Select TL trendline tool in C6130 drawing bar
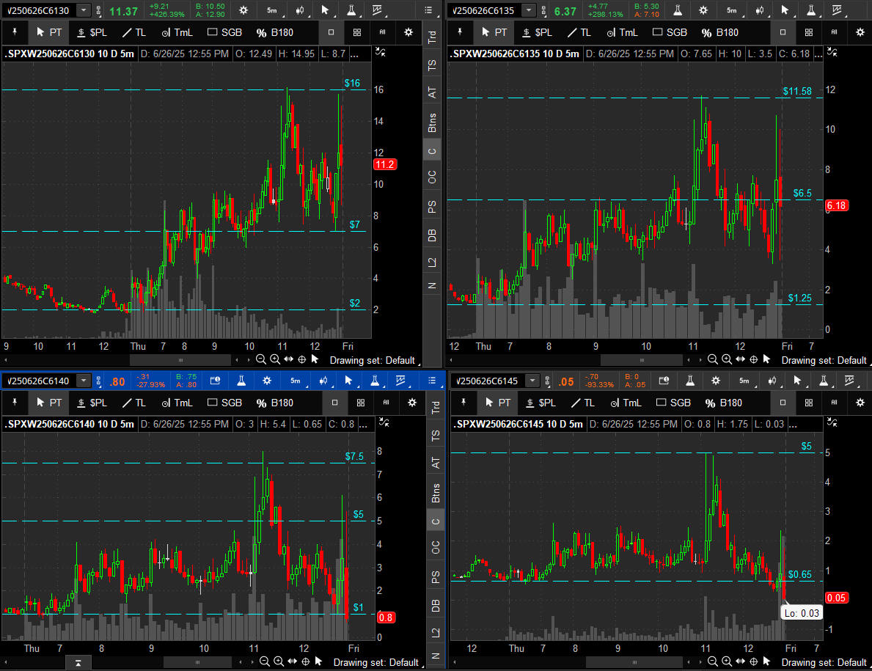Viewport: 872px width, 671px height. [133, 32]
